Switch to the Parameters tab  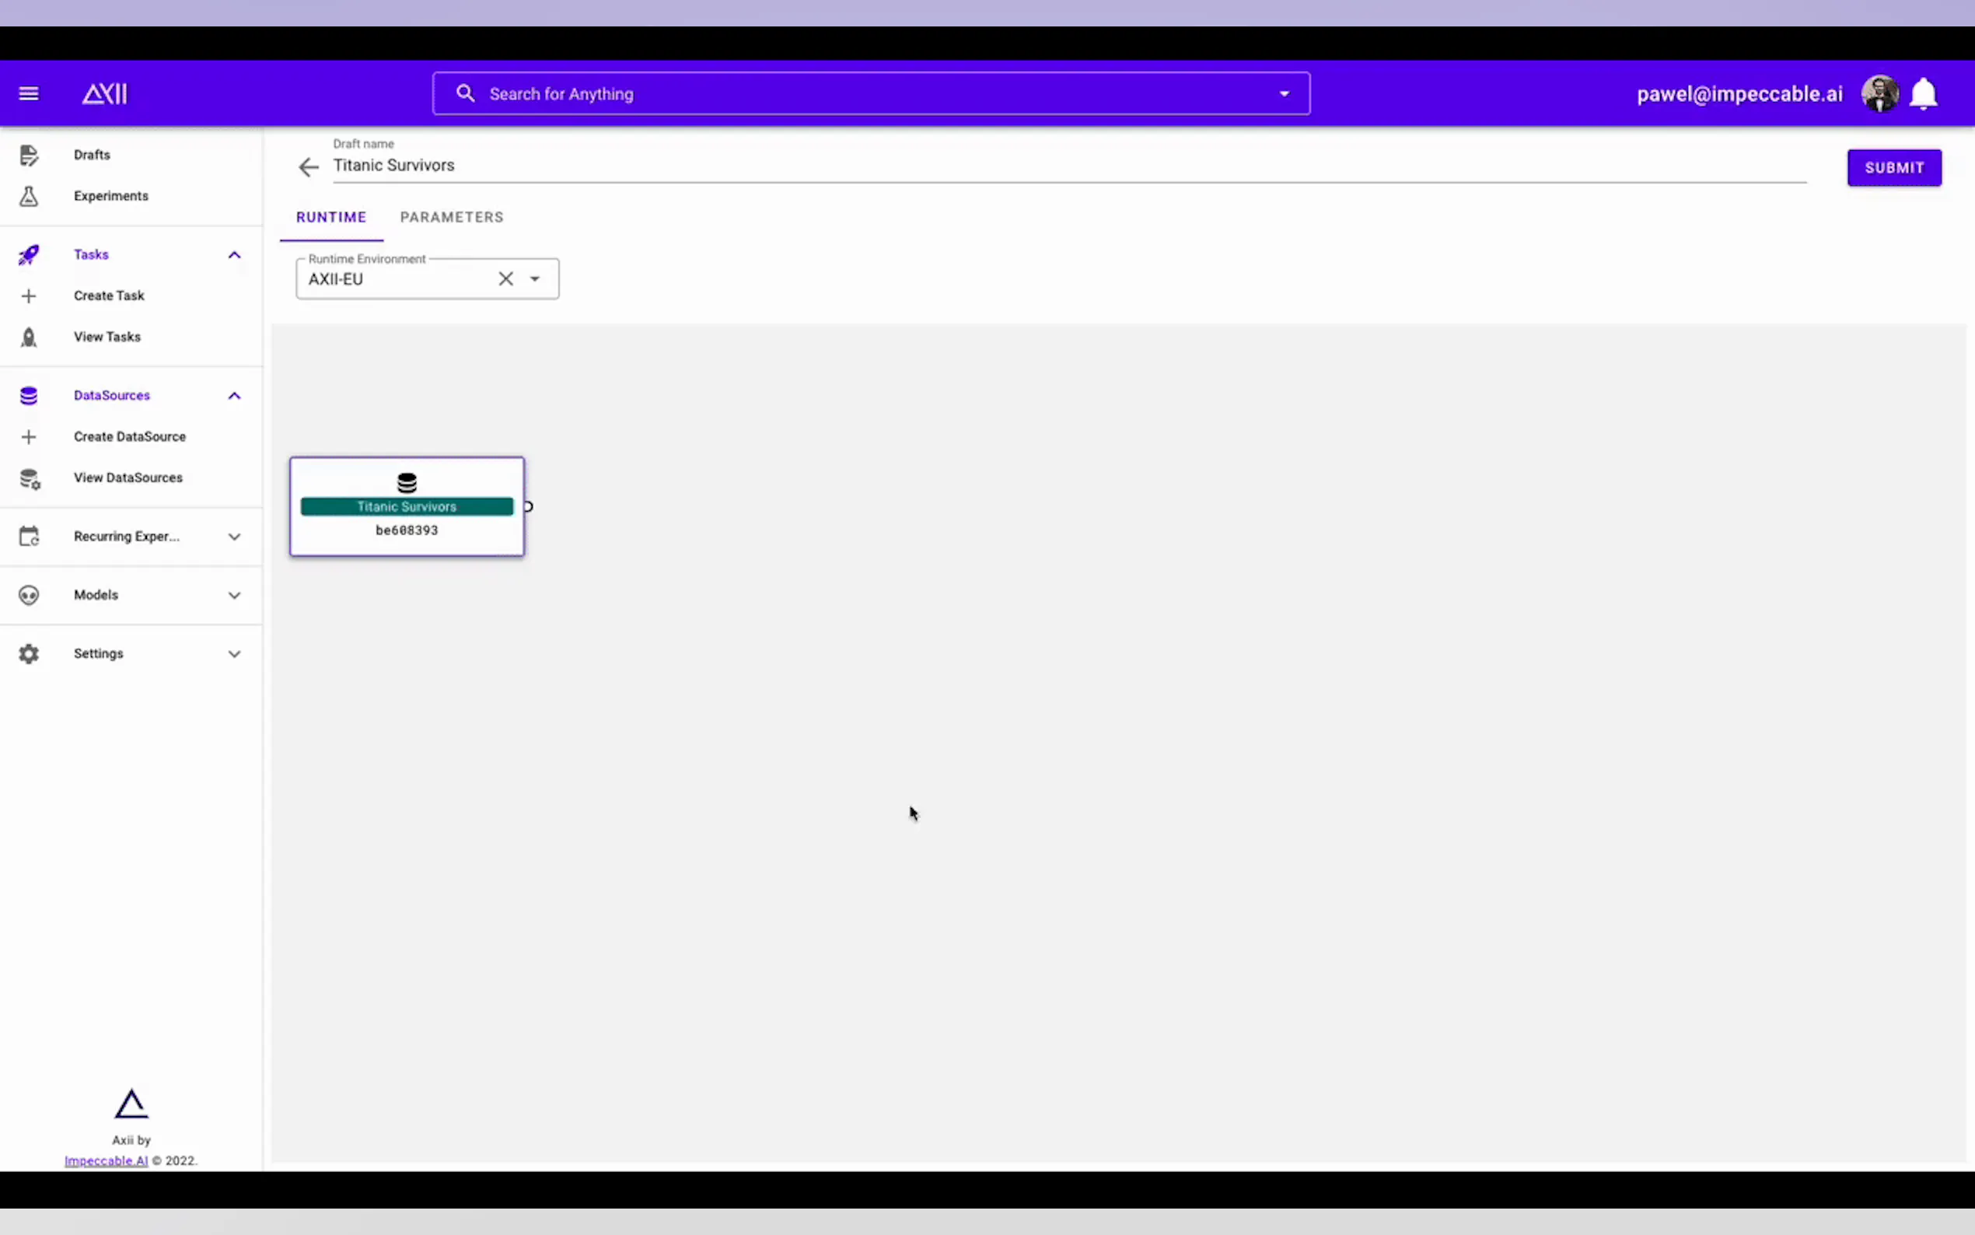(452, 217)
